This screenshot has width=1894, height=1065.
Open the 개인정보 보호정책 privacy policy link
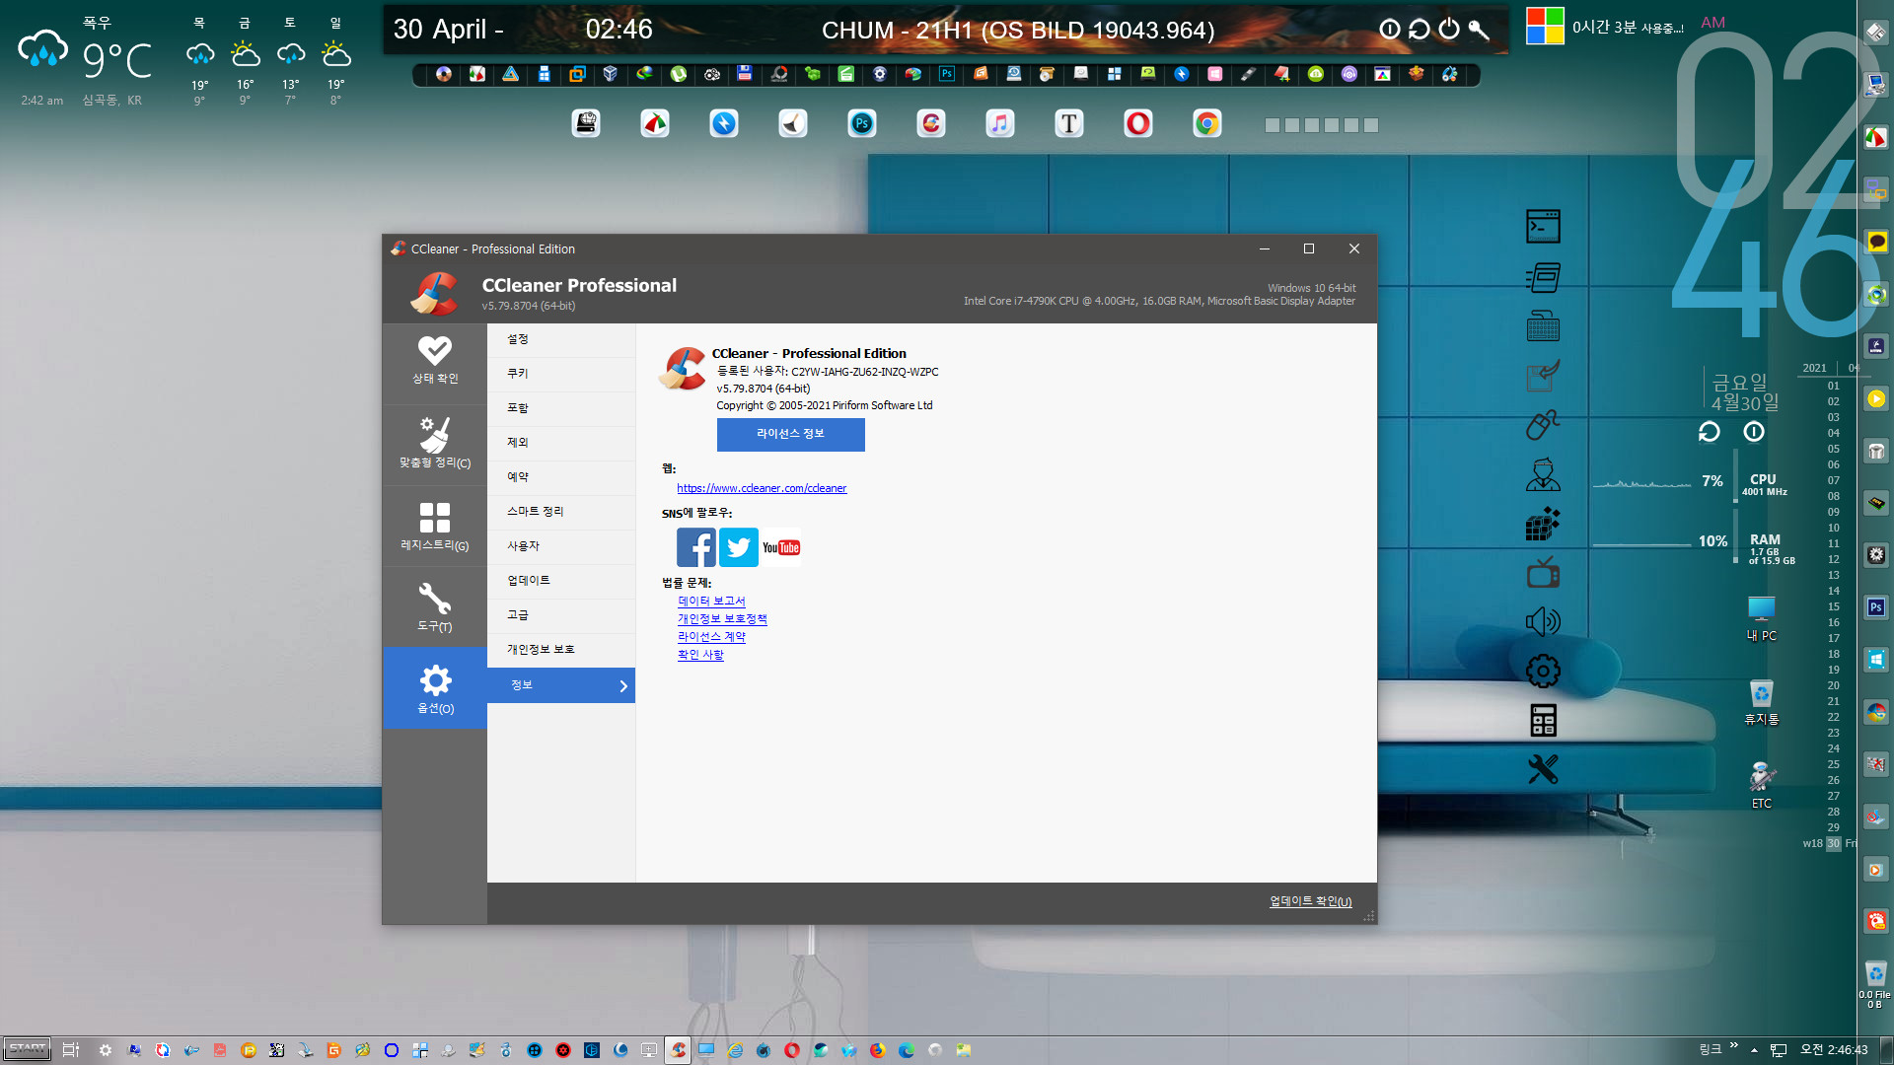point(722,618)
